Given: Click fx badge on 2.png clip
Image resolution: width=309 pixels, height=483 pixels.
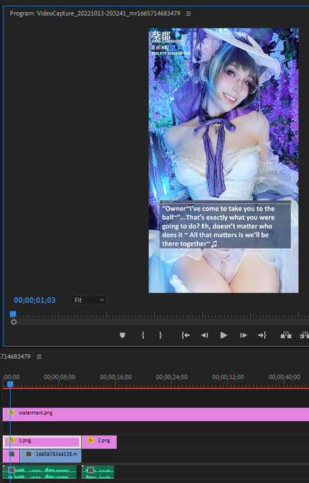Looking at the screenshot, I should [91, 440].
